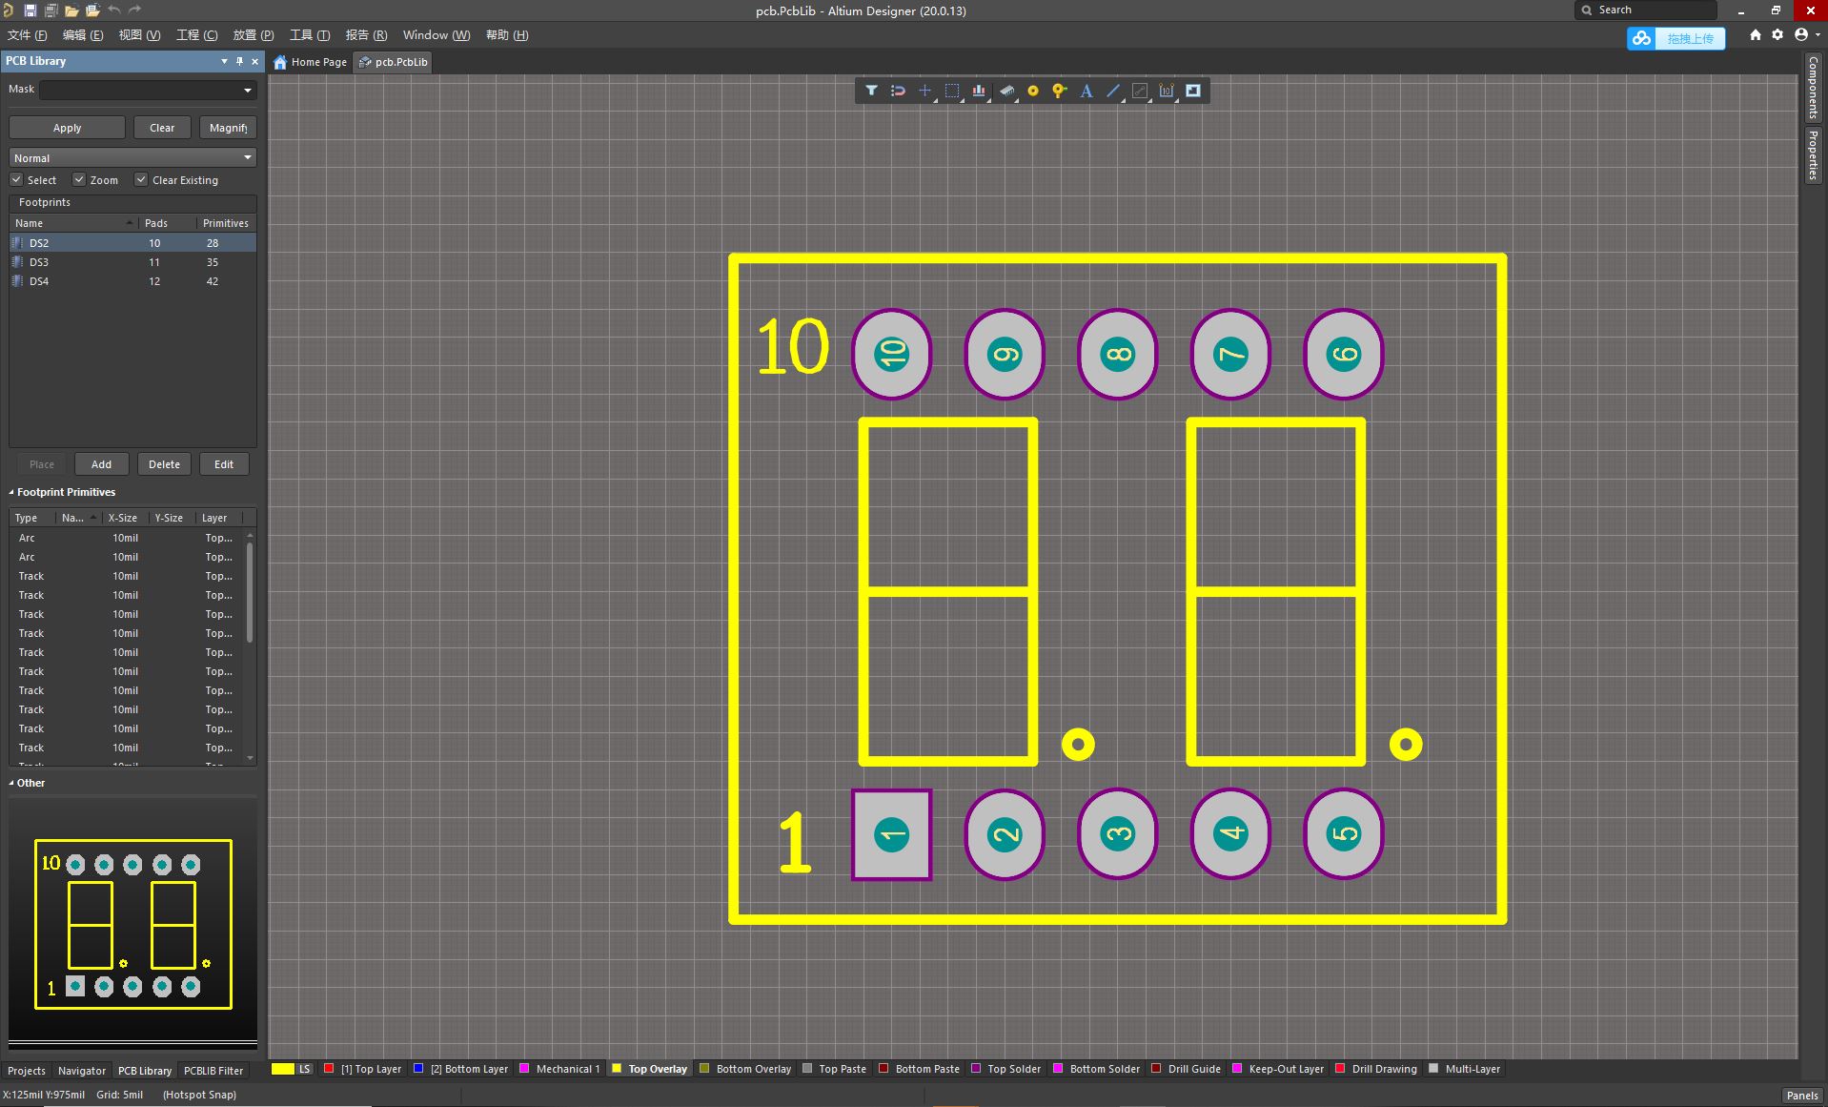Click the cloud upload button
1828x1107 pixels.
(x=1676, y=38)
